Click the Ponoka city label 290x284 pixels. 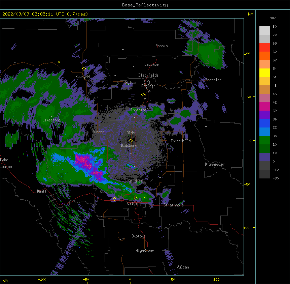coord(161,46)
